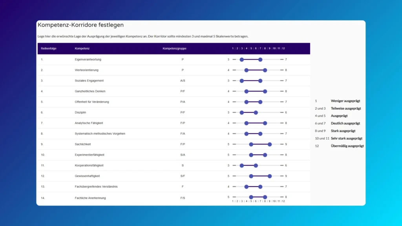Click upper handle of Offenheit für Veränderung slider
This screenshot has height=226, width=402.
coord(260,102)
